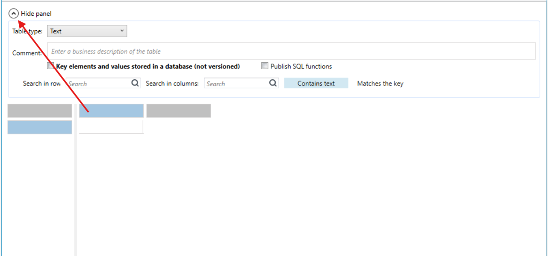Click the gray top-left corner header cell
This screenshot has width=548, height=256.
coord(40,111)
